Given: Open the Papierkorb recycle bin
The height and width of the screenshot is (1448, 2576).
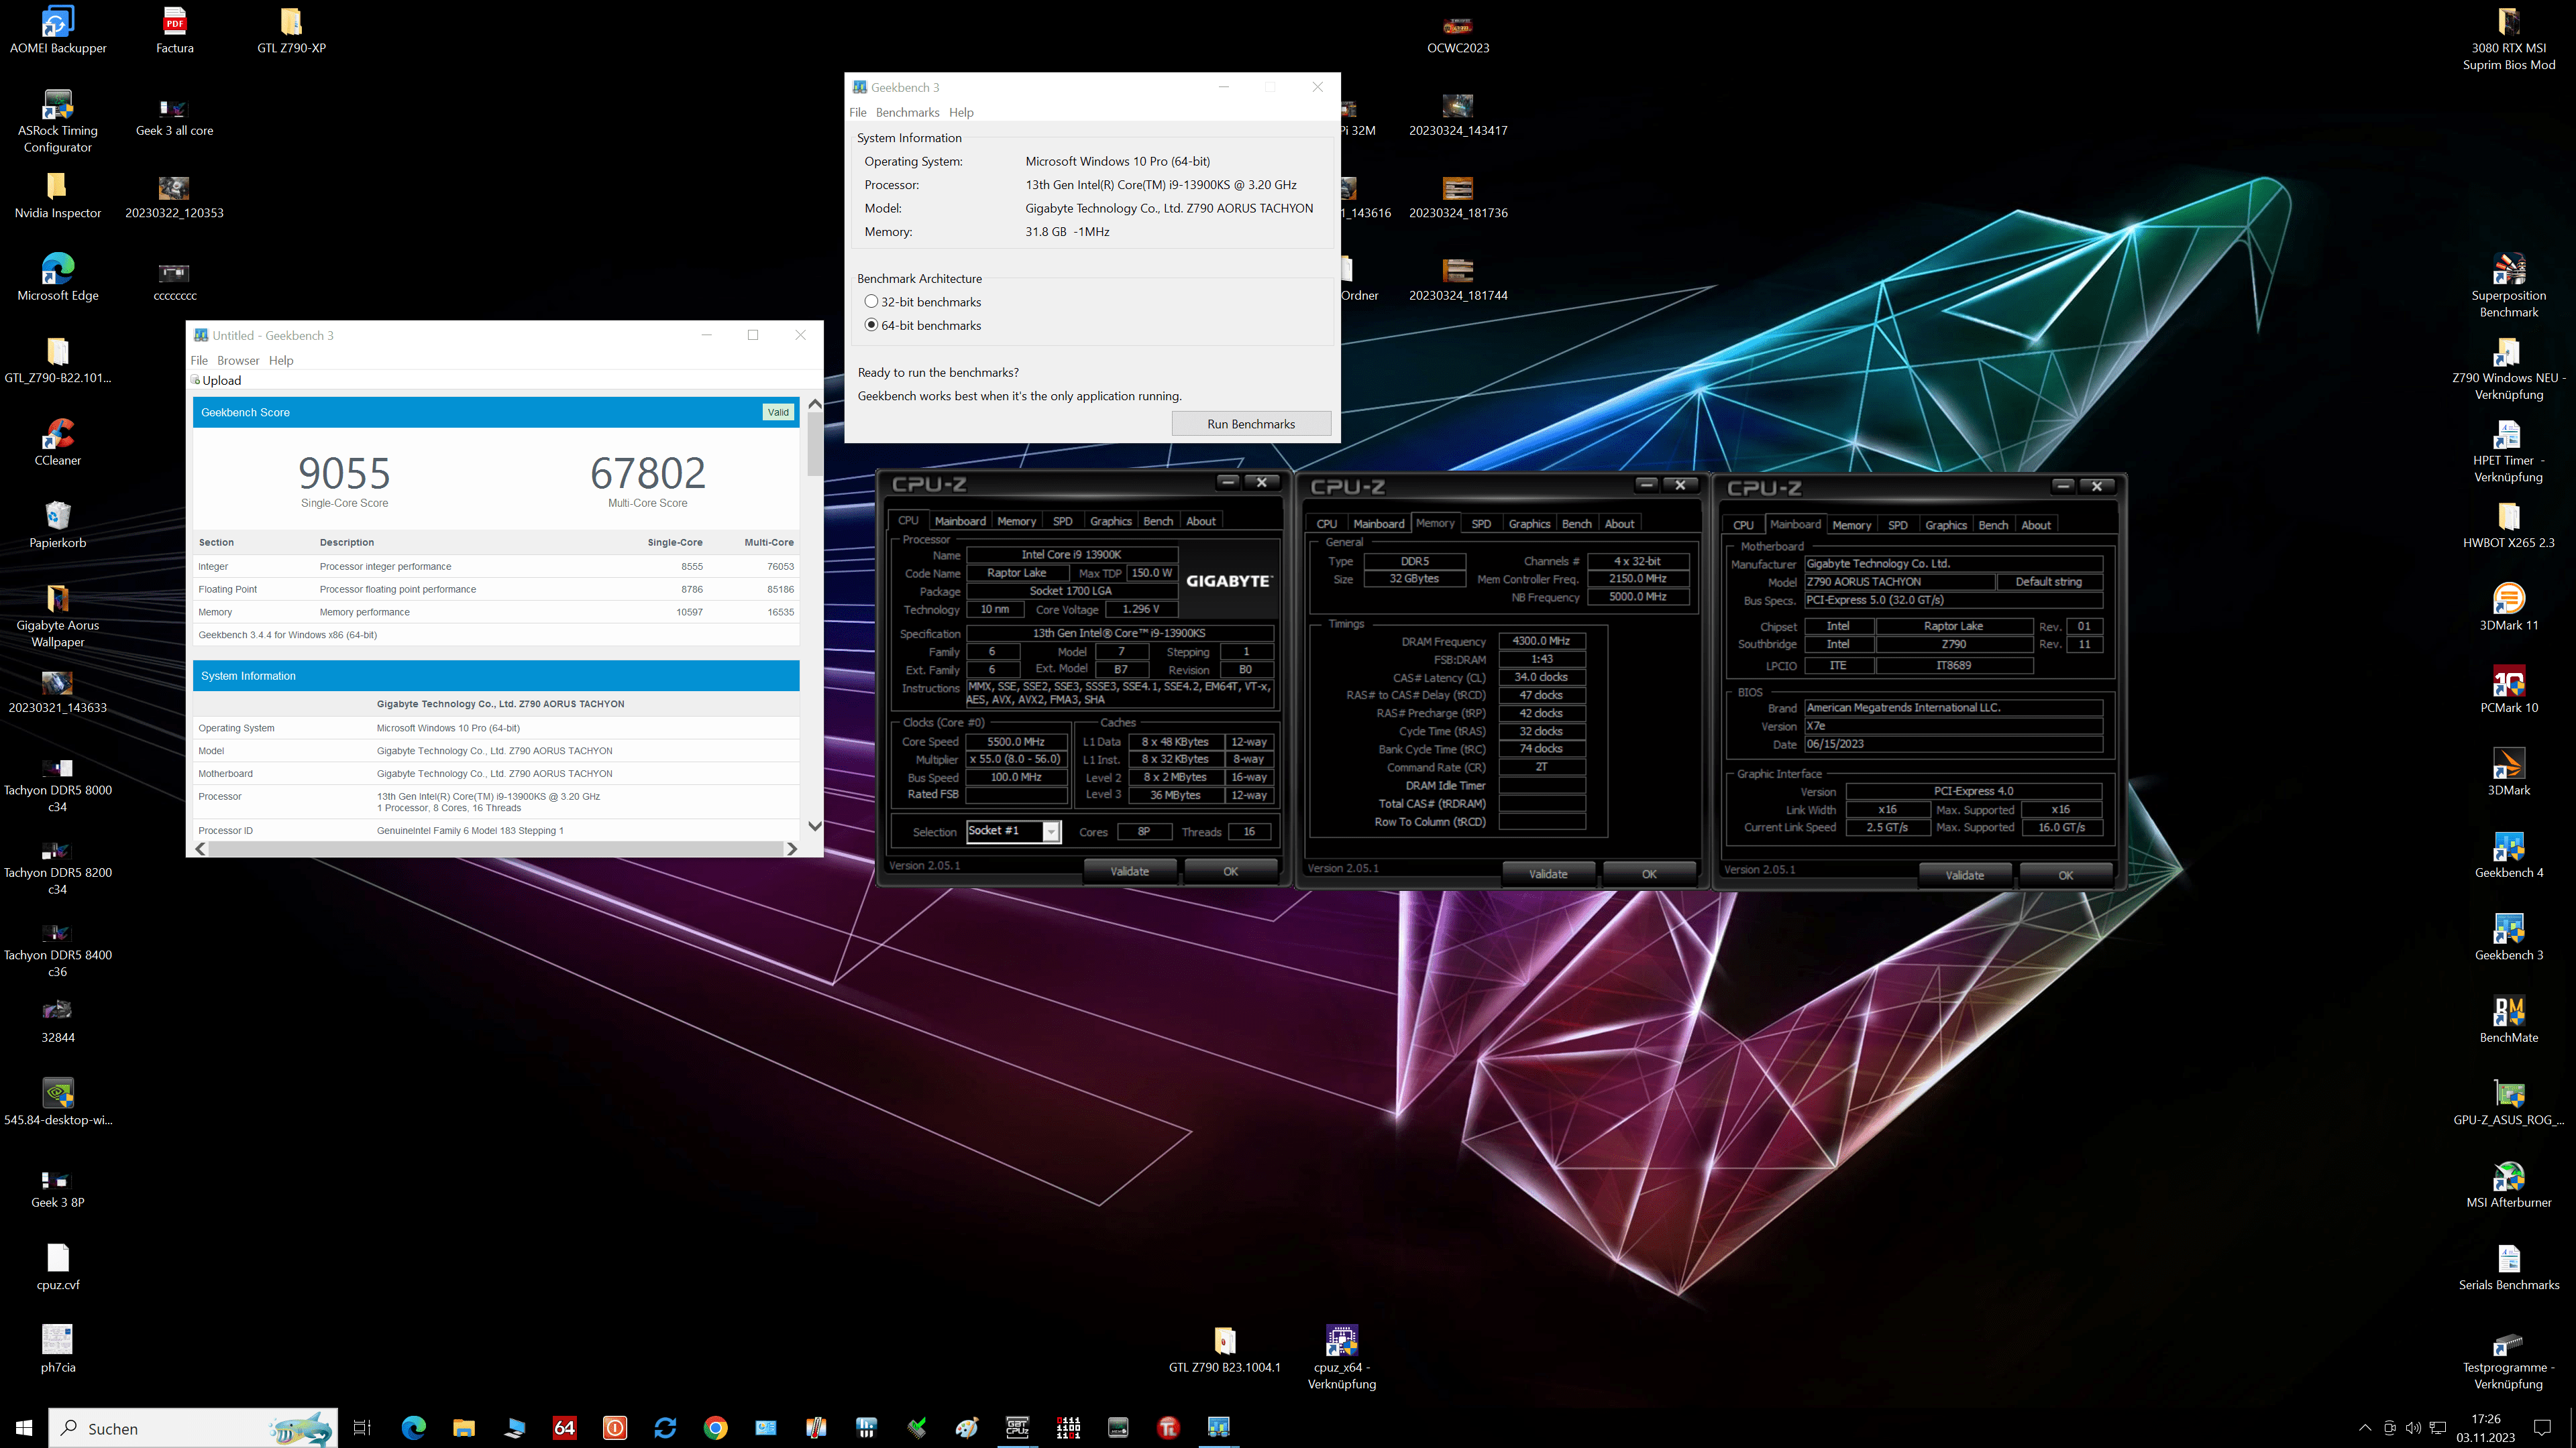Looking at the screenshot, I should click(57, 526).
